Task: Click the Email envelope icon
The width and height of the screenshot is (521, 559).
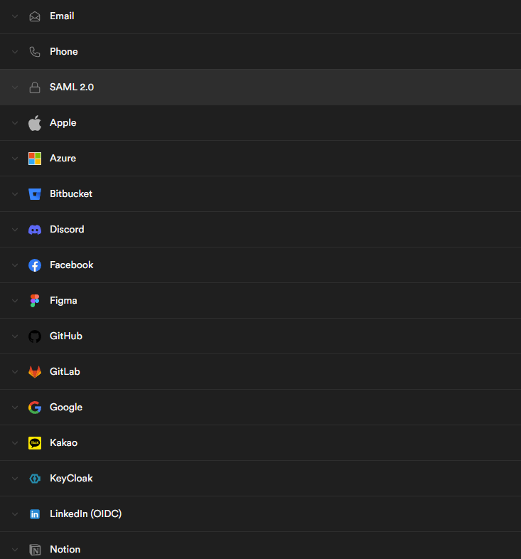Action: [x=35, y=16]
